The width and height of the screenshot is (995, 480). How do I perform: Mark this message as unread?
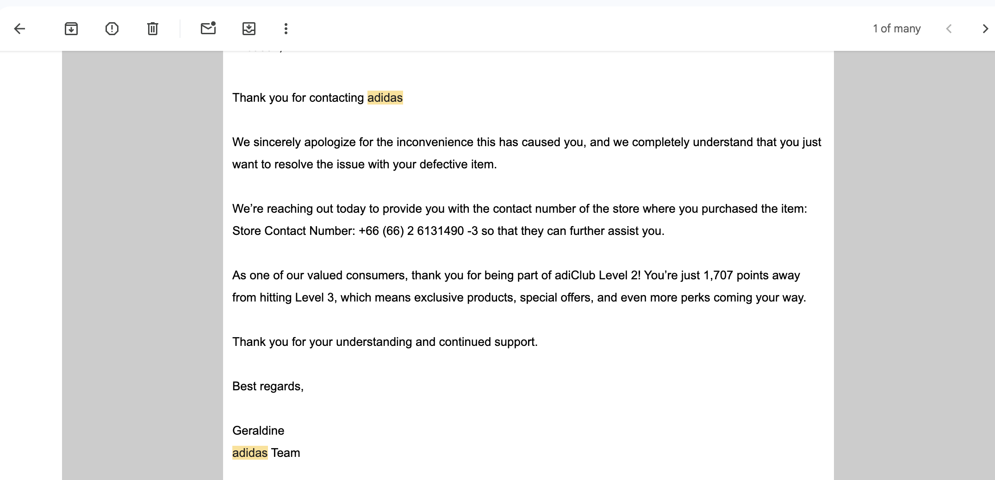point(208,29)
